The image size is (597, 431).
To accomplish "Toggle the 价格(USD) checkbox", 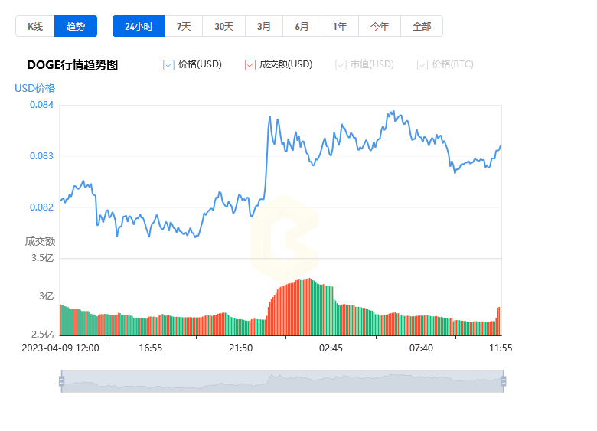I will 169,65.
